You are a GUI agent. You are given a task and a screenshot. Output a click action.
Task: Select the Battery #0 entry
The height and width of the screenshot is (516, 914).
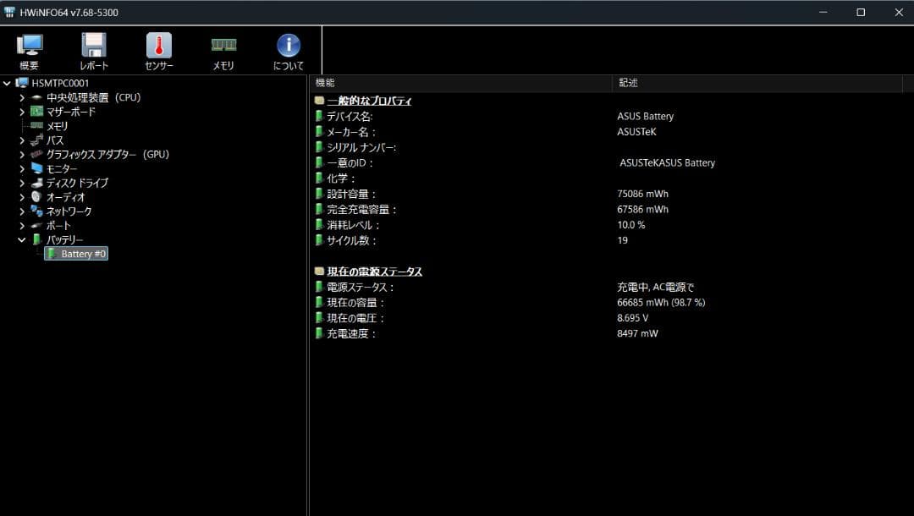pos(82,253)
